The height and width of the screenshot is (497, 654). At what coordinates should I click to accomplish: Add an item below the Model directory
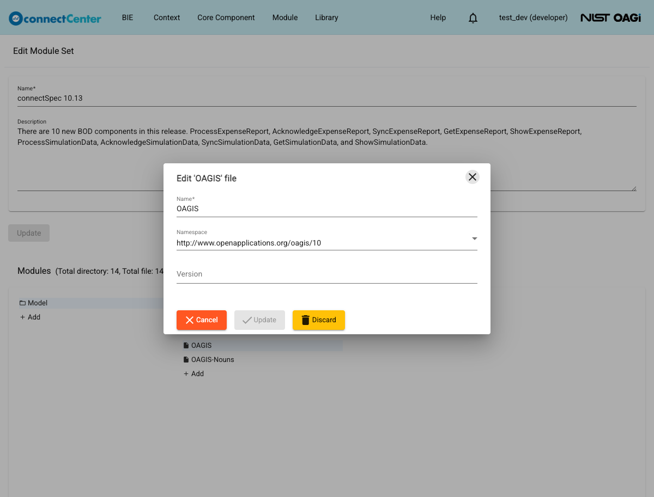pos(31,317)
